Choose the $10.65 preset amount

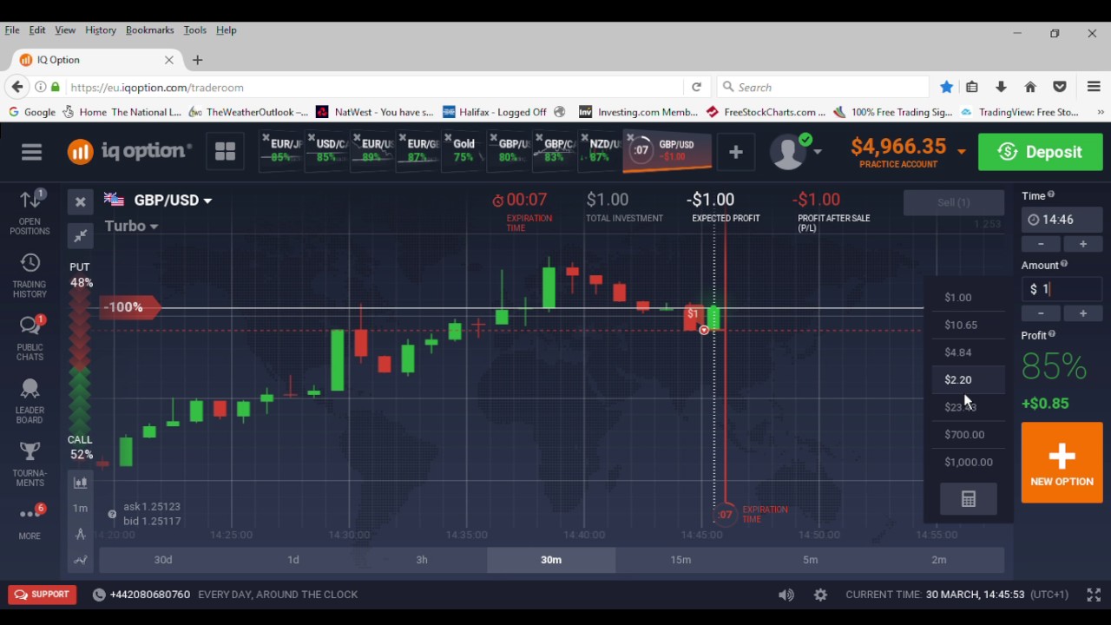969,325
